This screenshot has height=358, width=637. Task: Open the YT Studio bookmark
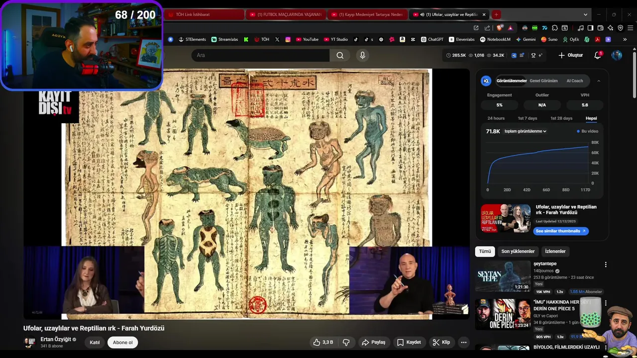click(336, 39)
